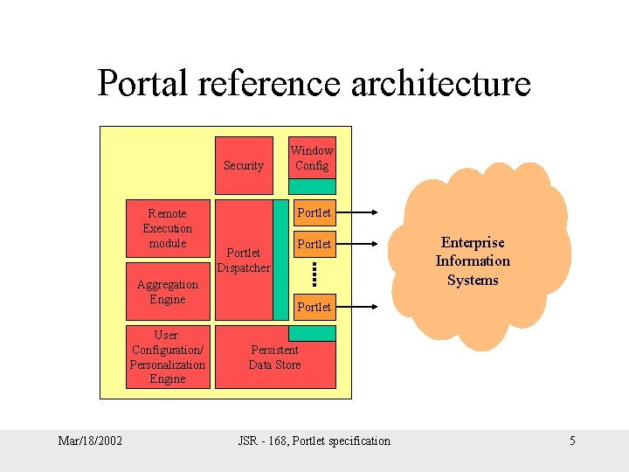
Task: Click the slide number 5
Action: [x=572, y=441]
